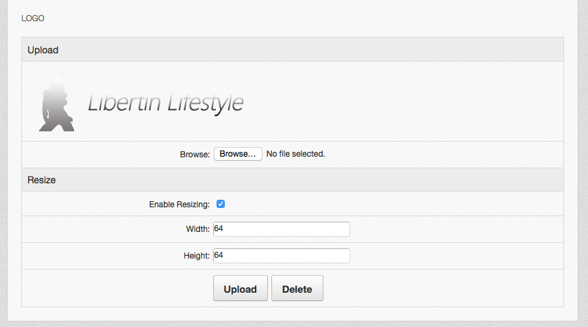
Task: Click the Libertin Lifestyle logo text
Action: [165, 103]
